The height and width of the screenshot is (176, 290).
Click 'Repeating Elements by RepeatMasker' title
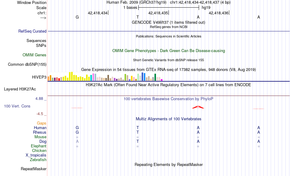coord(169,164)
